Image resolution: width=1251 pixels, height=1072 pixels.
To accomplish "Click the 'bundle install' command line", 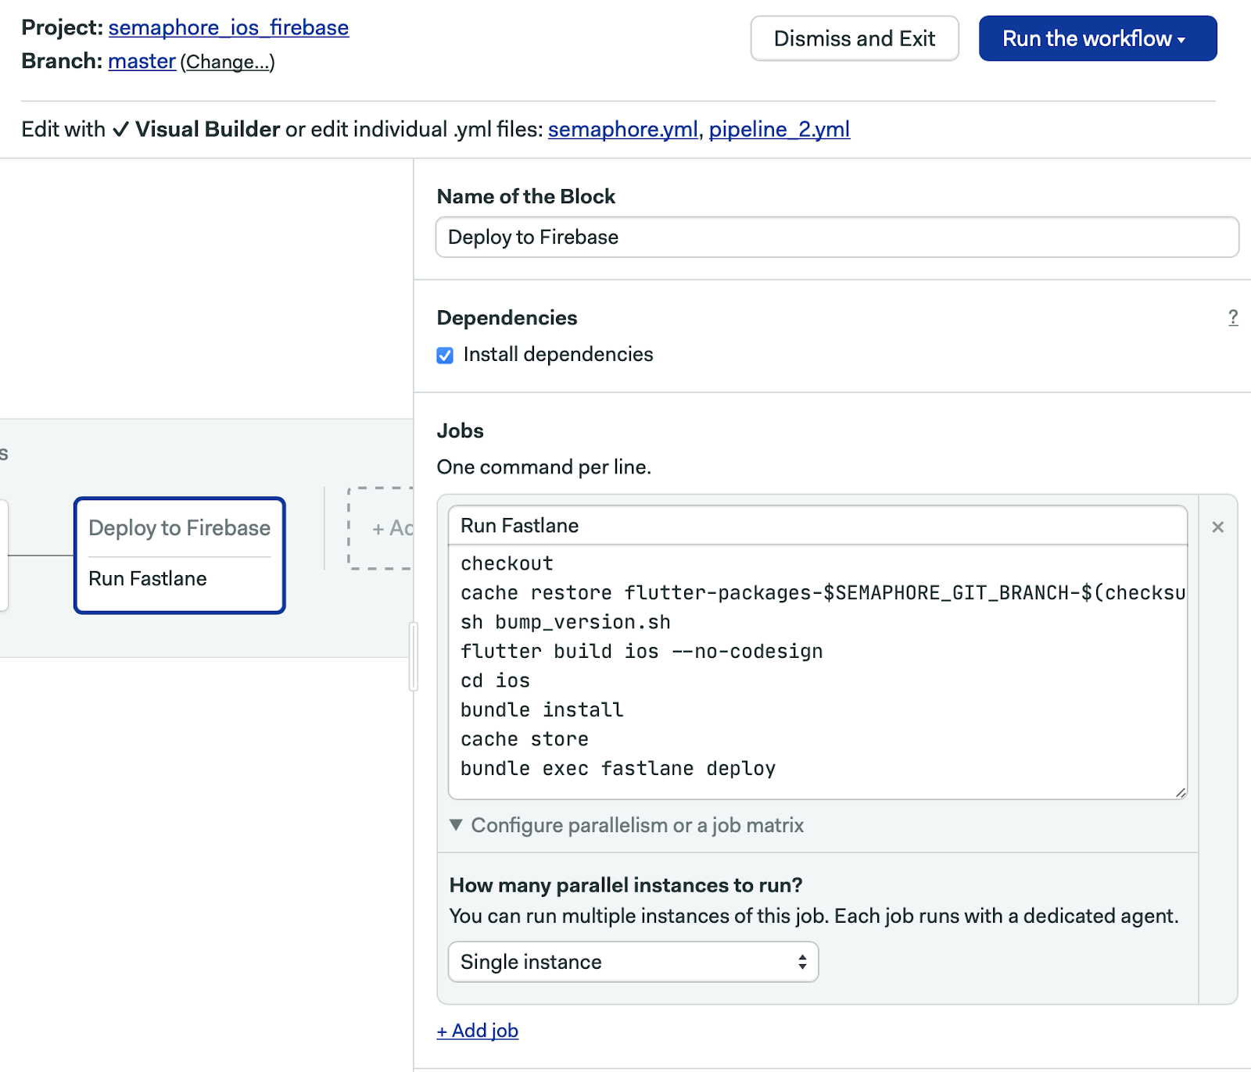I will click(x=542, y=710).
